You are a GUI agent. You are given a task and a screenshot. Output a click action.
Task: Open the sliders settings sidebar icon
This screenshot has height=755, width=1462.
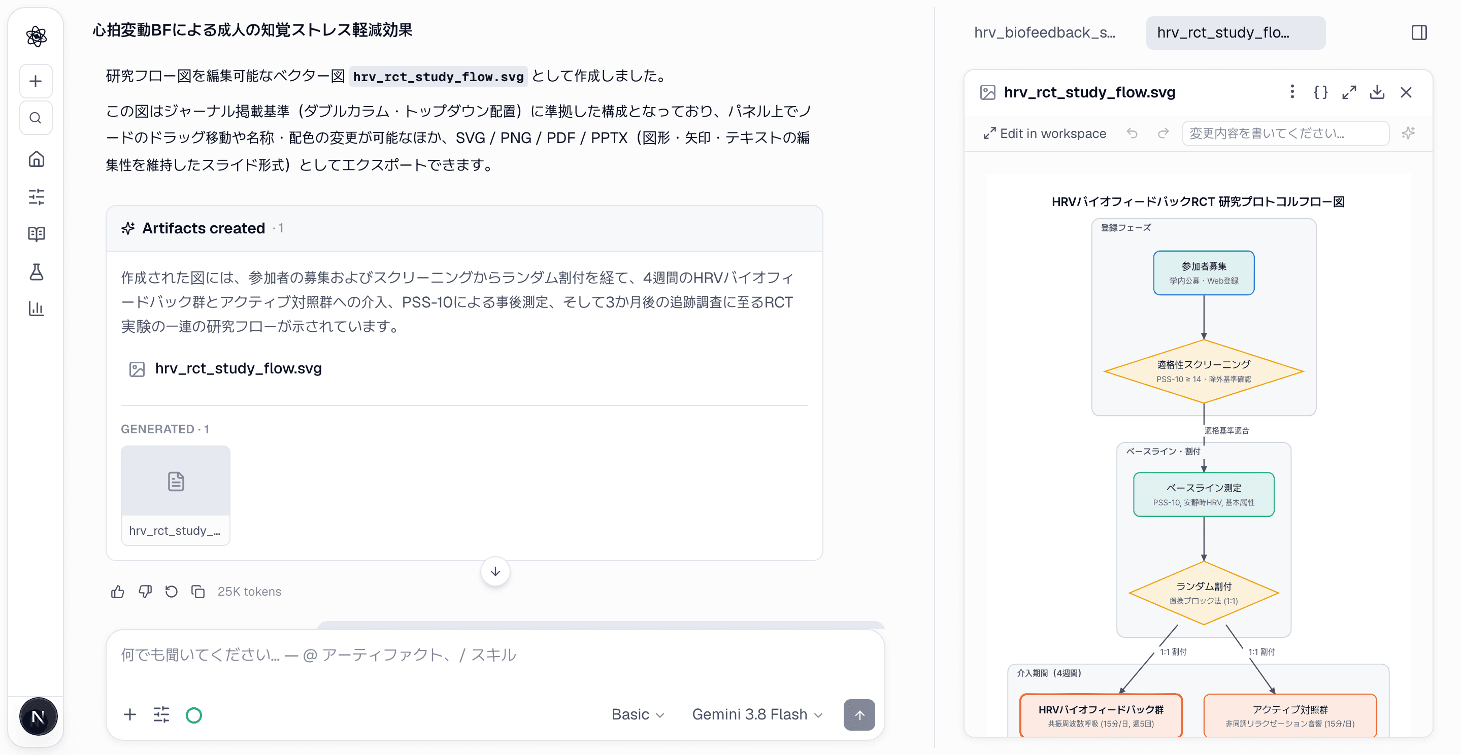(x=37, y=197)
